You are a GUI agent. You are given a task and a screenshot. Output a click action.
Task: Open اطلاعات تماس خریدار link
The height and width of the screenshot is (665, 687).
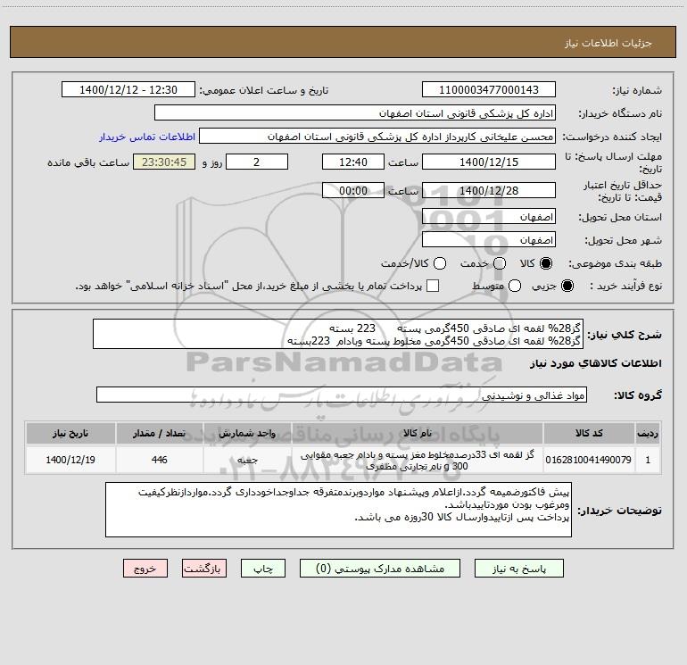pos(147,137)
